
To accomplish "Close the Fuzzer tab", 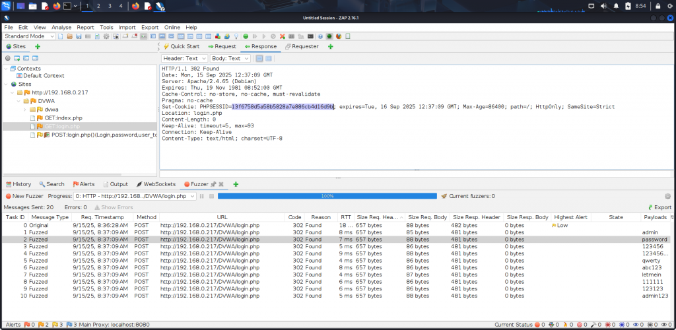I will coord(221,184).
